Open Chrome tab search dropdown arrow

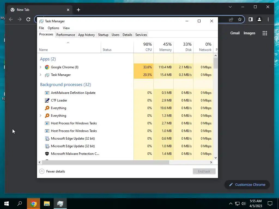click(230, 7)
